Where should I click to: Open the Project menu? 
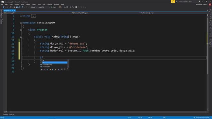(x=17, y=5)
